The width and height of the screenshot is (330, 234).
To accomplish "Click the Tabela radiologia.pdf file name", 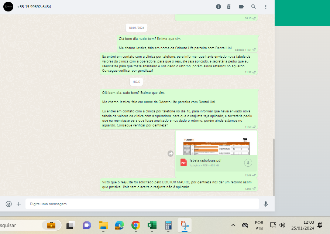I will (205, 160).
